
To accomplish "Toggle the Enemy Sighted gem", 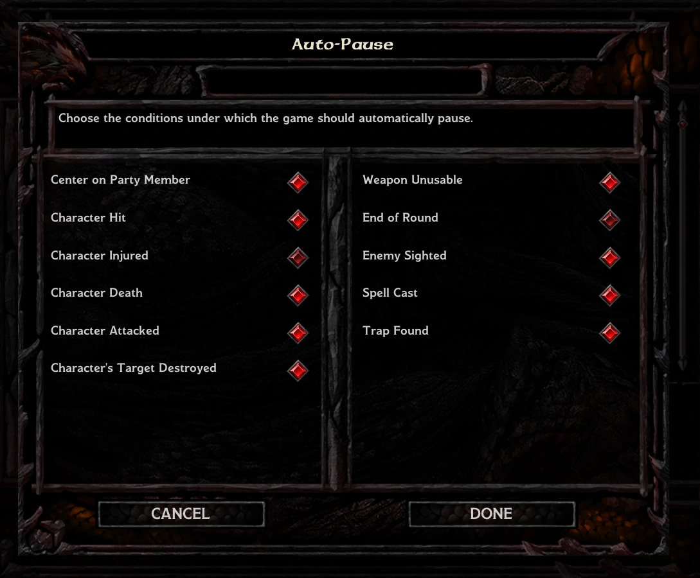I will click(x=610, y=258).
